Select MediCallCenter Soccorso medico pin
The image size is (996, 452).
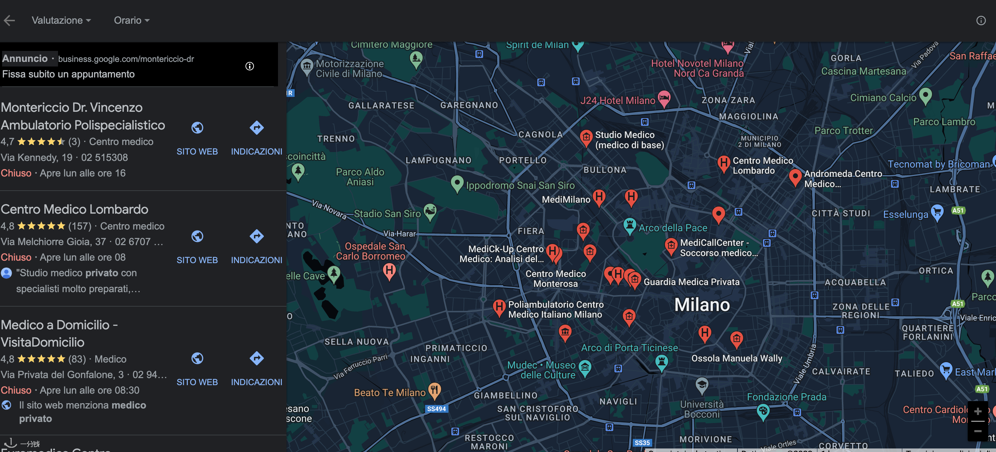(671, 246)
